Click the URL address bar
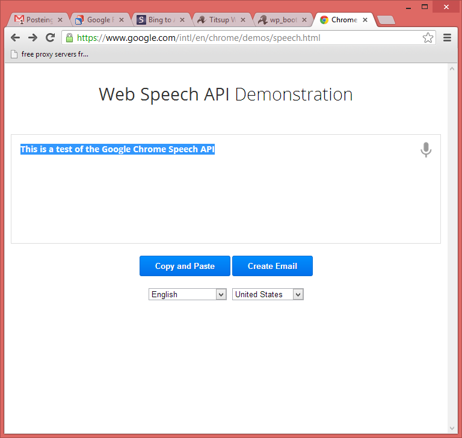This screenshot has width=462, height=438. [241, 38]
